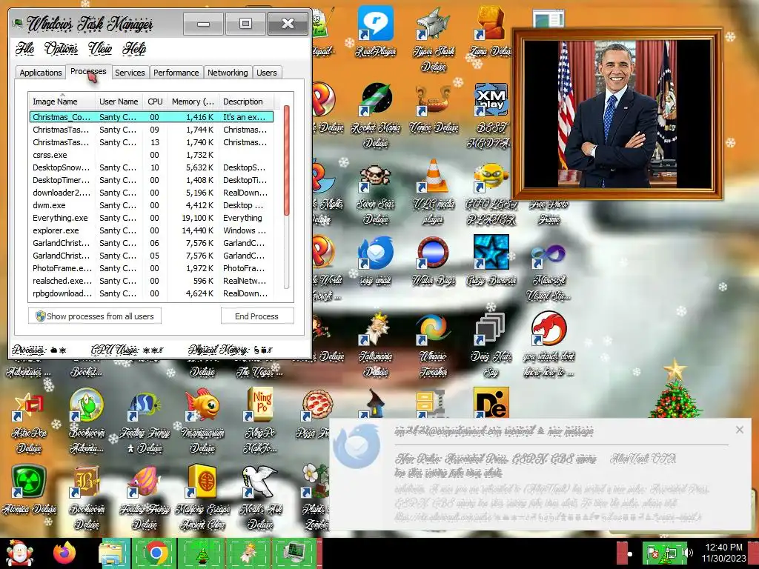The width and height of the screenshot is (759, 569).
Task: Open the Zuma Deluxe desktop icon
Action: click(491, 31)
